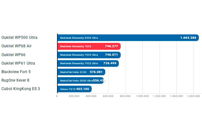Click the 1.663.386 score value
Screen dimensions: 202x131
click(x=188, y=38)
